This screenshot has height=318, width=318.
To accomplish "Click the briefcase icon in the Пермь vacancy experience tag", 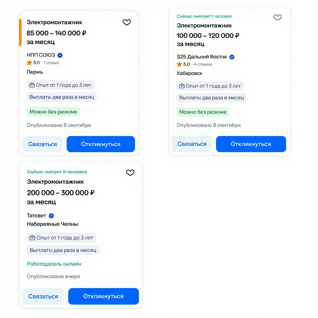I will click(x=32, y=85).
